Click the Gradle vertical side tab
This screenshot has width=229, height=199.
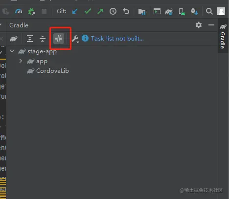[x=223, y=36]
